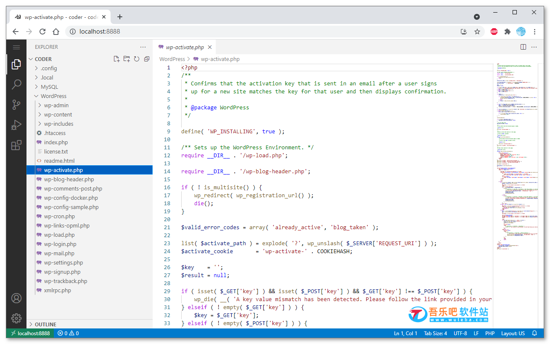Open Explorer views and more actions

point(143,47)
